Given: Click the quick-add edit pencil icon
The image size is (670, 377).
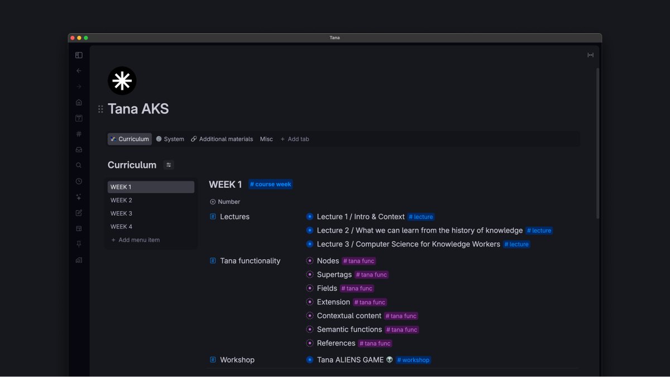Looking at the screenshot, I should 79,213.
